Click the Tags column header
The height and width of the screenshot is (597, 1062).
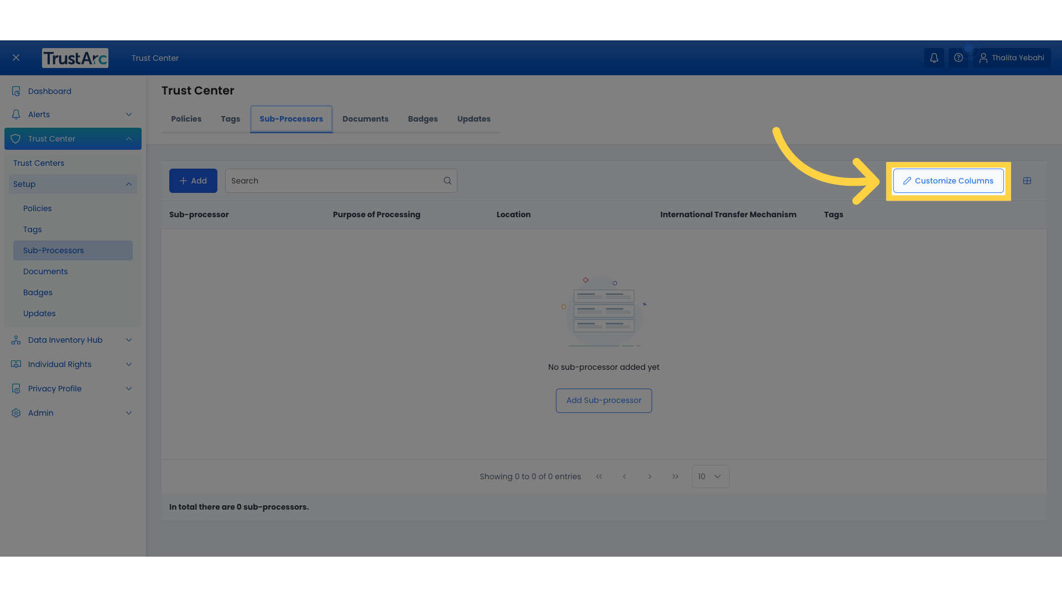coord(833,214)
